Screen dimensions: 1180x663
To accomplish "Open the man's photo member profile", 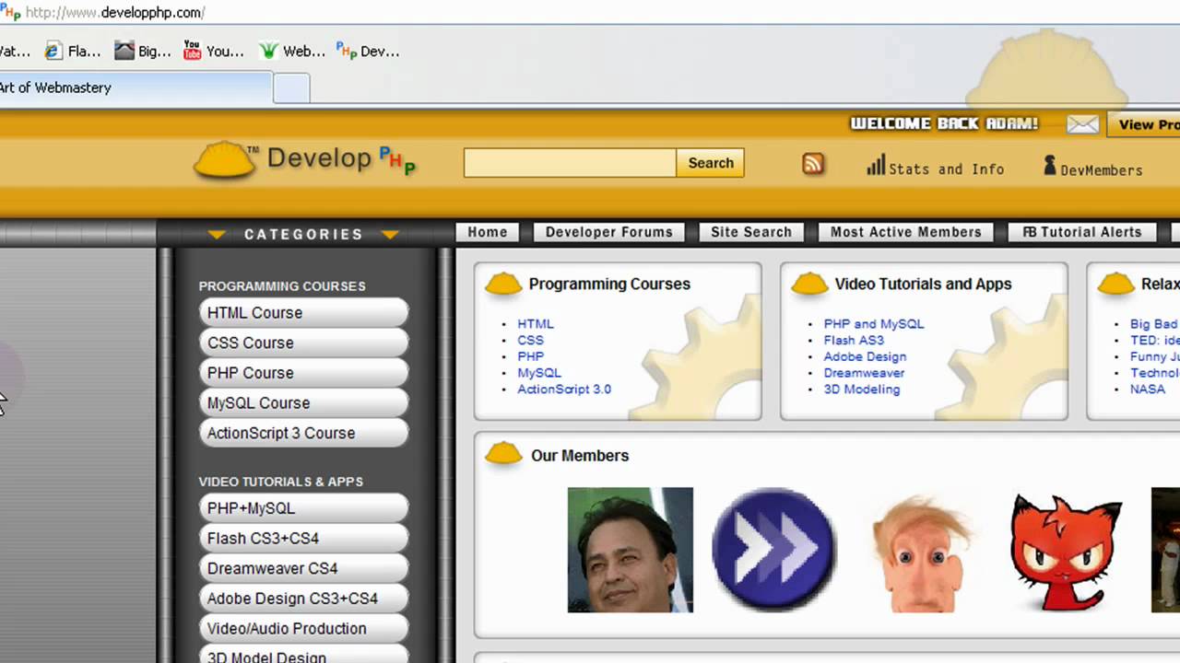I will (x=631, y=550).
